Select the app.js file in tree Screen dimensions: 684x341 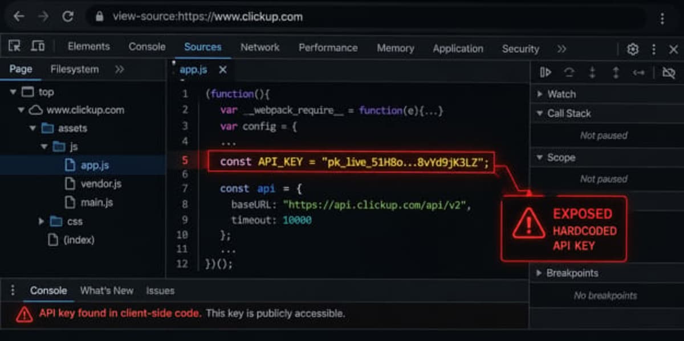[95, 166]
